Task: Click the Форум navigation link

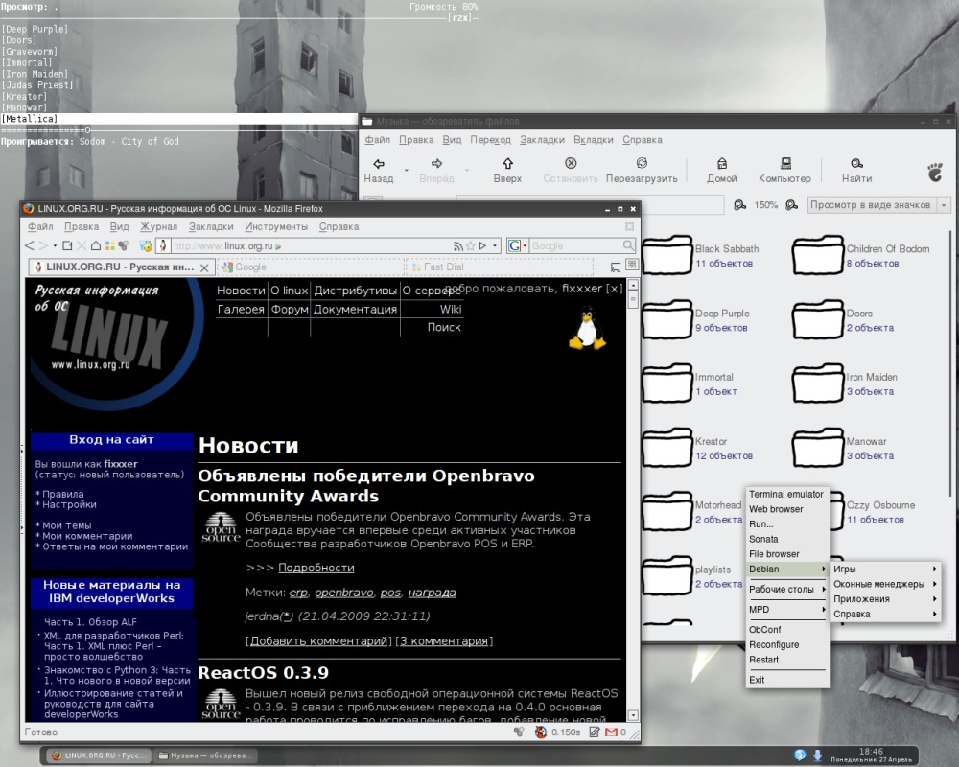Action: tap(290, 310)
